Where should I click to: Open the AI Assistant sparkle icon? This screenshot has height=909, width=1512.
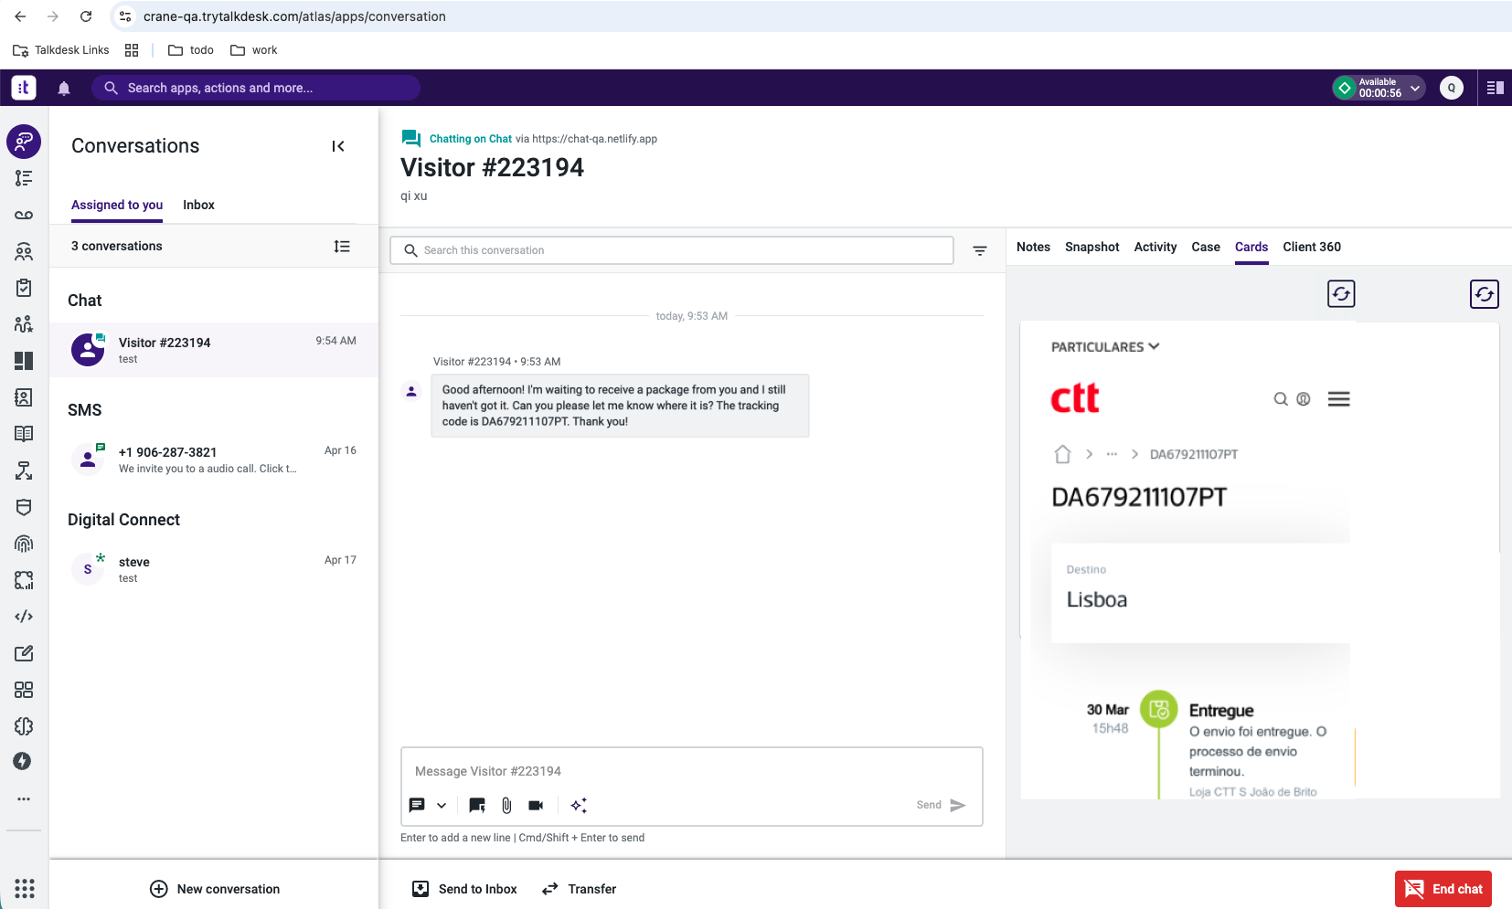click(579, 805)
